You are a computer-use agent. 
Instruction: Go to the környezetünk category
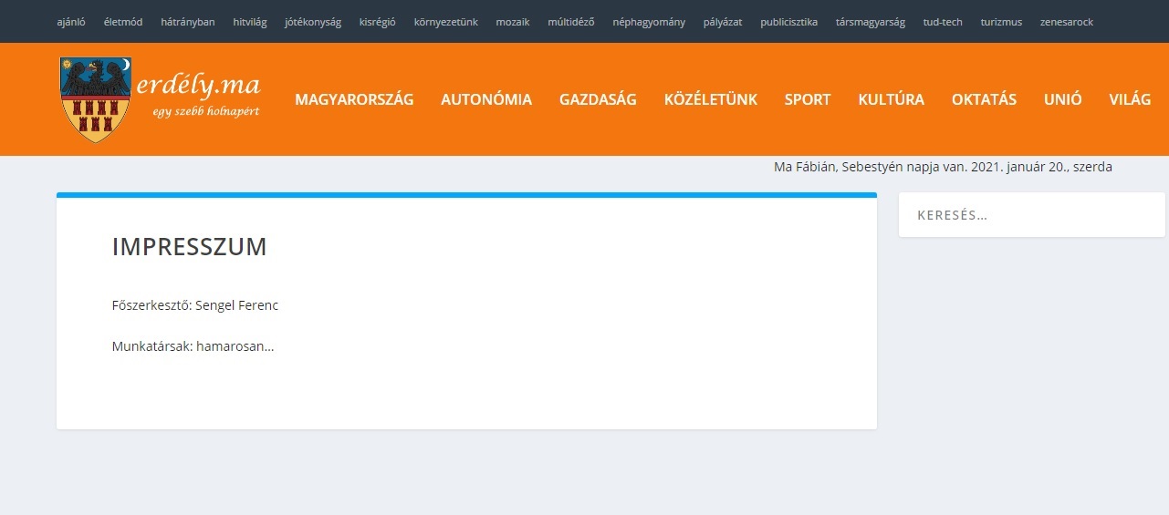[445, 22]
